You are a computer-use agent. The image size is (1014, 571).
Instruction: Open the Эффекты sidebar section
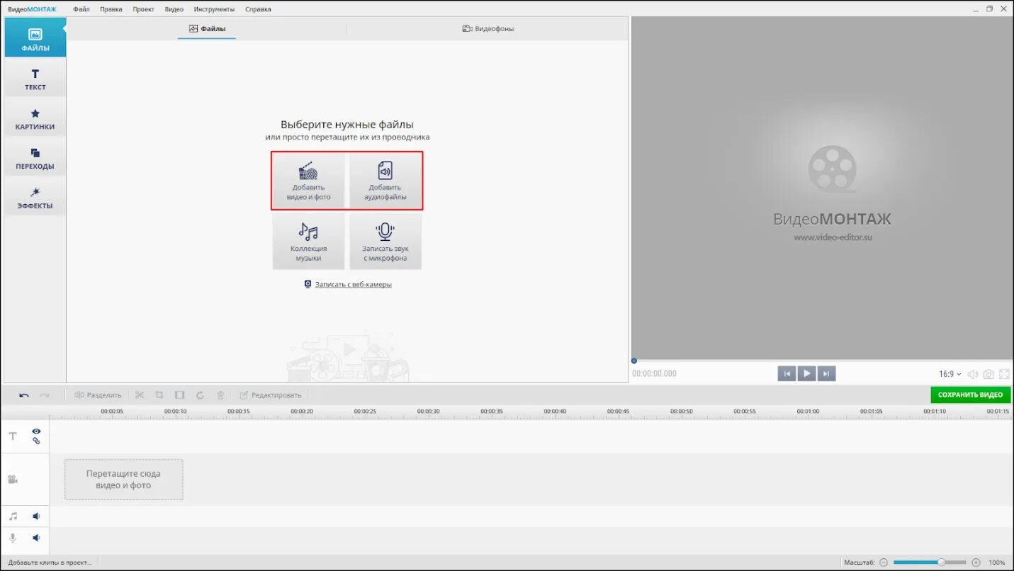(35, 197)
